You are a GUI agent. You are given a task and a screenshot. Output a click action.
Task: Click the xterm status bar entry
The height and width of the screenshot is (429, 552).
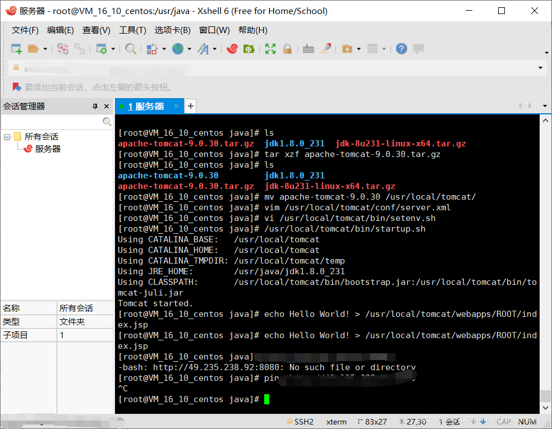coord(336,422)
